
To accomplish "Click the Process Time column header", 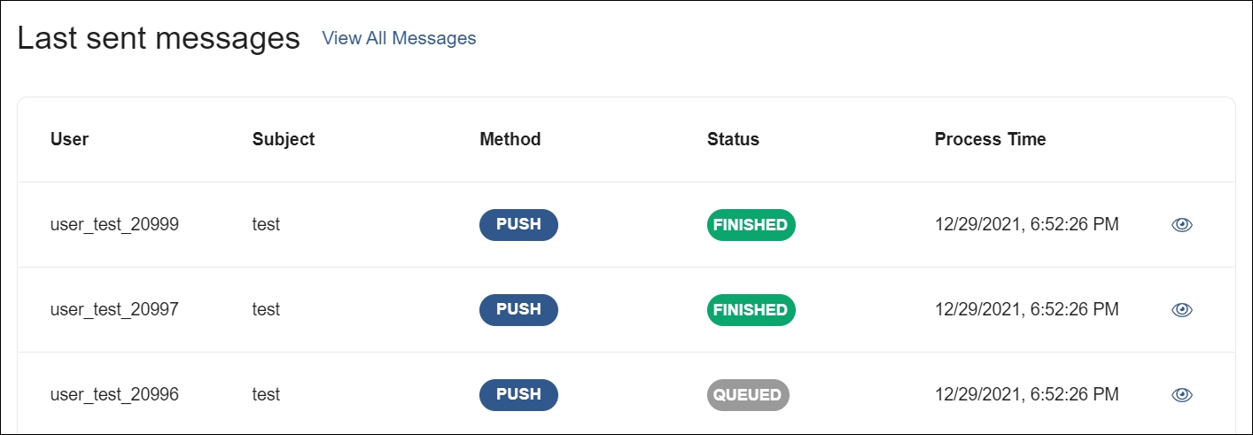I will point(990,139).
